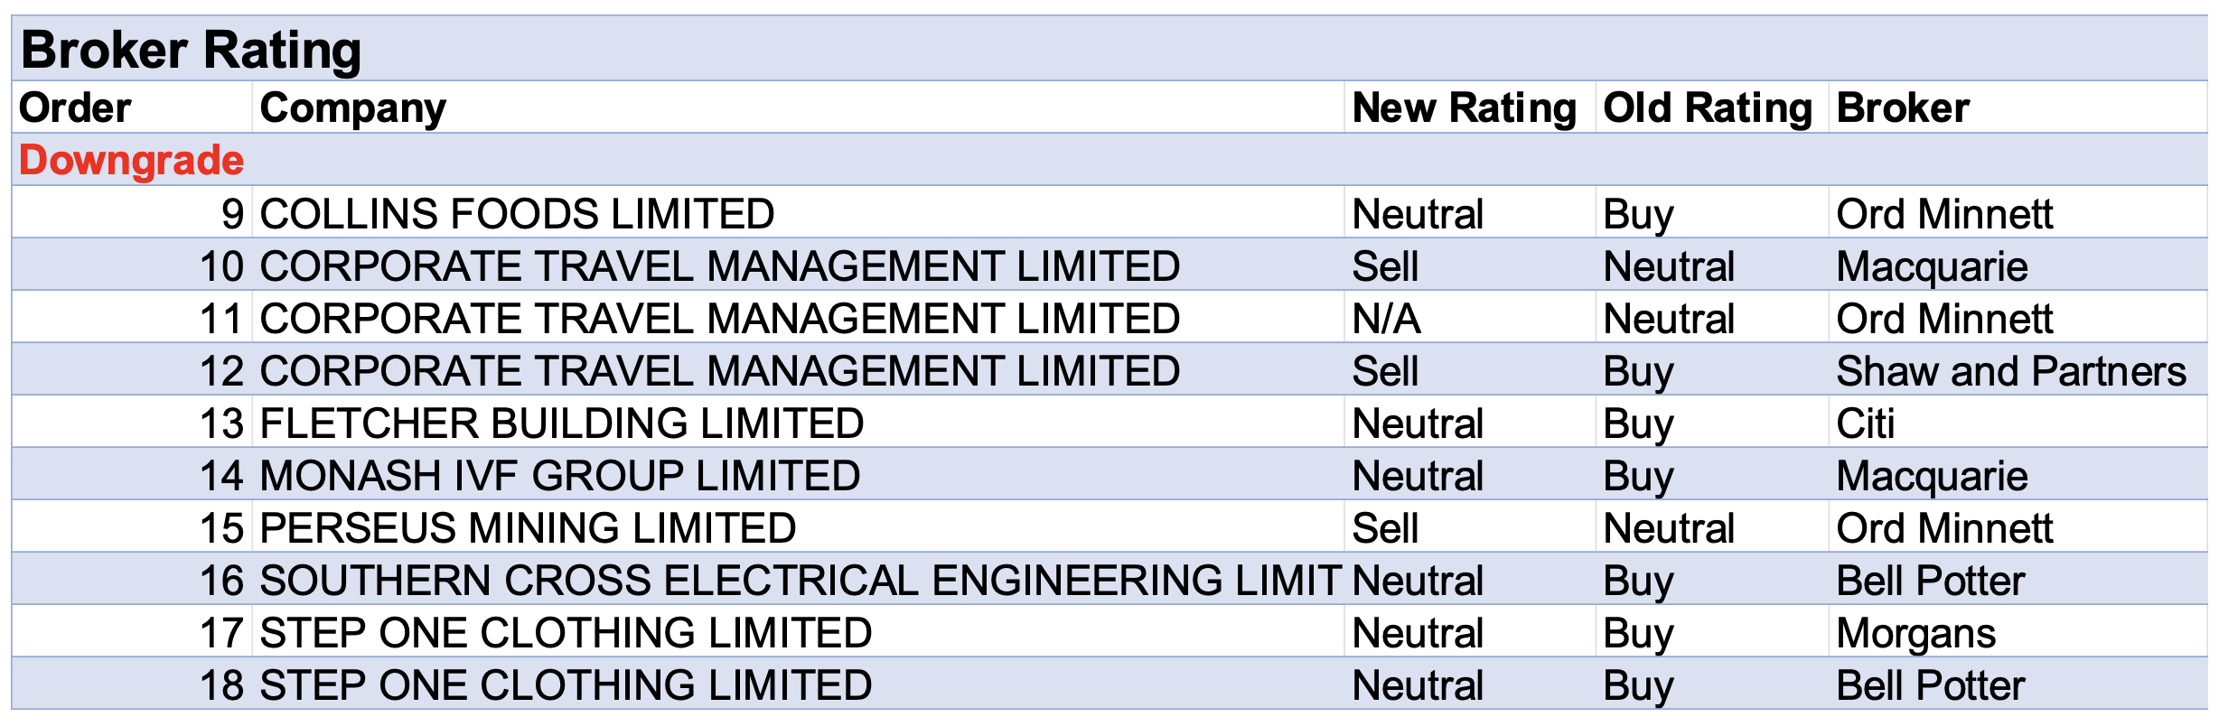Click the Citi broker cell

1865,423
